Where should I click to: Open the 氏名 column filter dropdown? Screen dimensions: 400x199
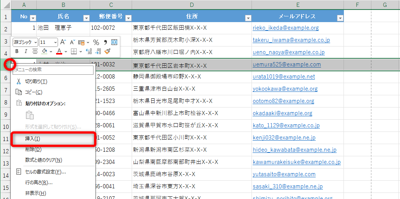(x=87, y=18)
